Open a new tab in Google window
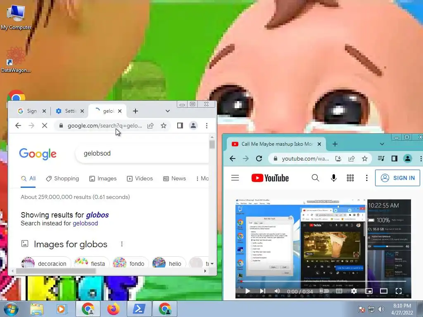 (135, 111)
